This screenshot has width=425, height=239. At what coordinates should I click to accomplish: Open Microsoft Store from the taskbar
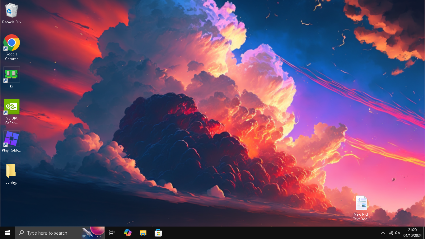[158, 233]
